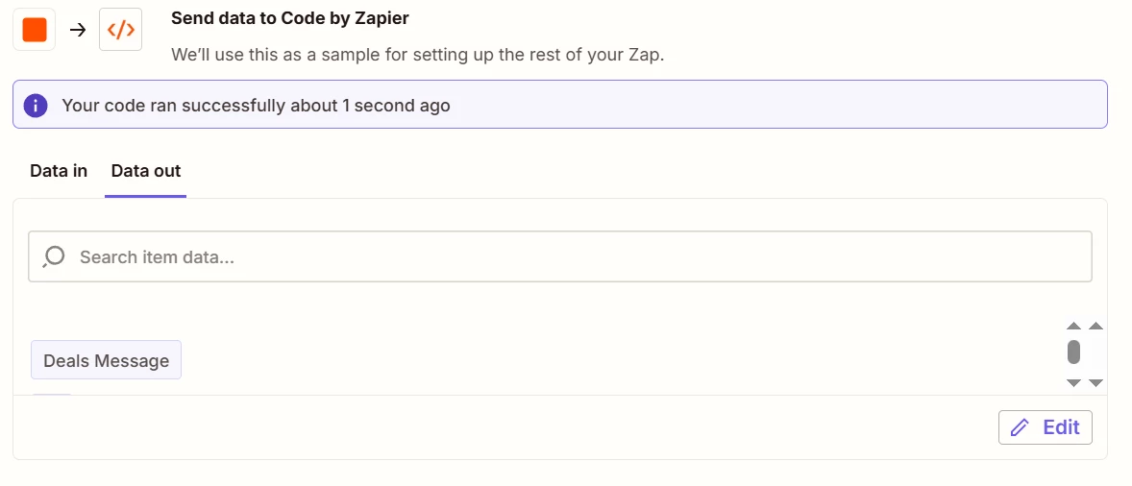The width and height of the screenshot is (1132, 486).
Task: Click the gray scrollbar thumb
Action: (1073, 352)
